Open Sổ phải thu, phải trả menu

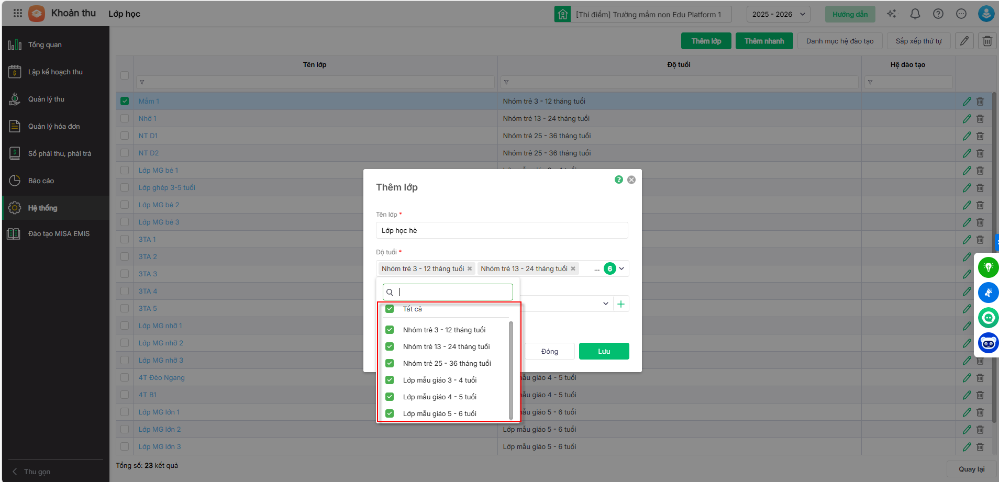tap(56, 153)
